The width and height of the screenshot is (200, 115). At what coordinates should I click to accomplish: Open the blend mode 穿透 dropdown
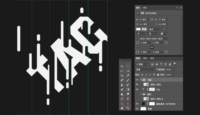(x=145, y=69)
